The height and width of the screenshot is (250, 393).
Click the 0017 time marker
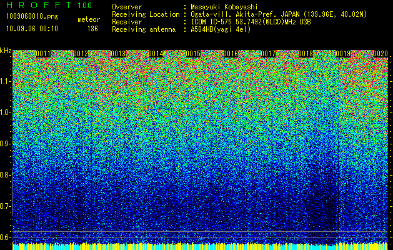coord(268,54)
